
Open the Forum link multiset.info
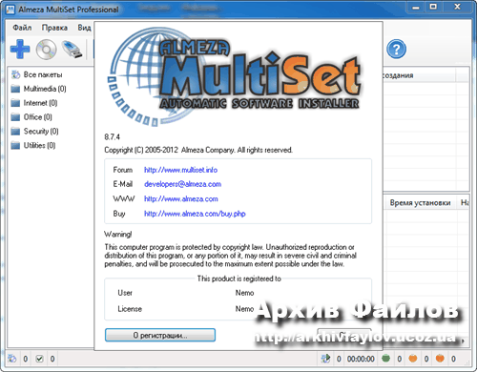pos(180,170)
